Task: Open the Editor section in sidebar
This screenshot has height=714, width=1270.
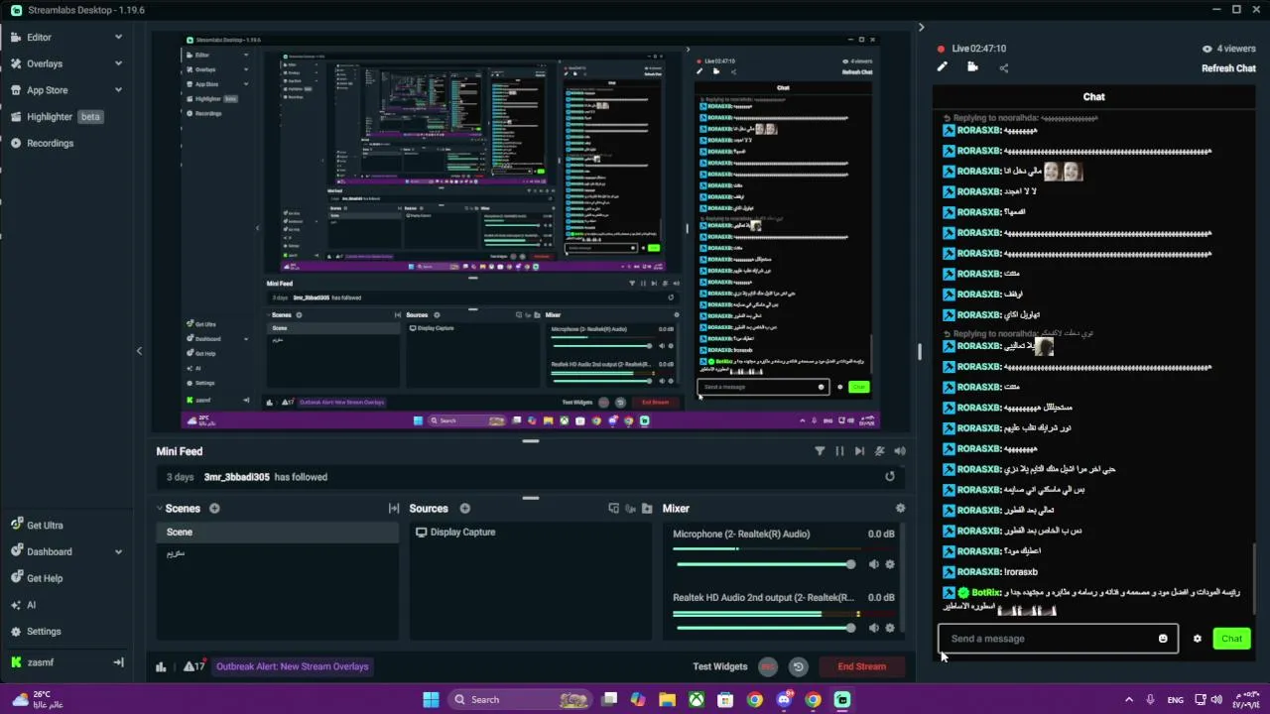Action: (39, 37)
